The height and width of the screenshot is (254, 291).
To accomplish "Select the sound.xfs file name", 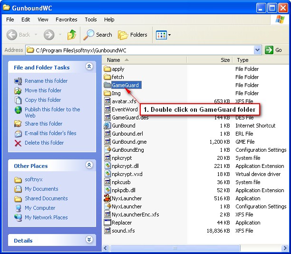I will pos(123,231).
